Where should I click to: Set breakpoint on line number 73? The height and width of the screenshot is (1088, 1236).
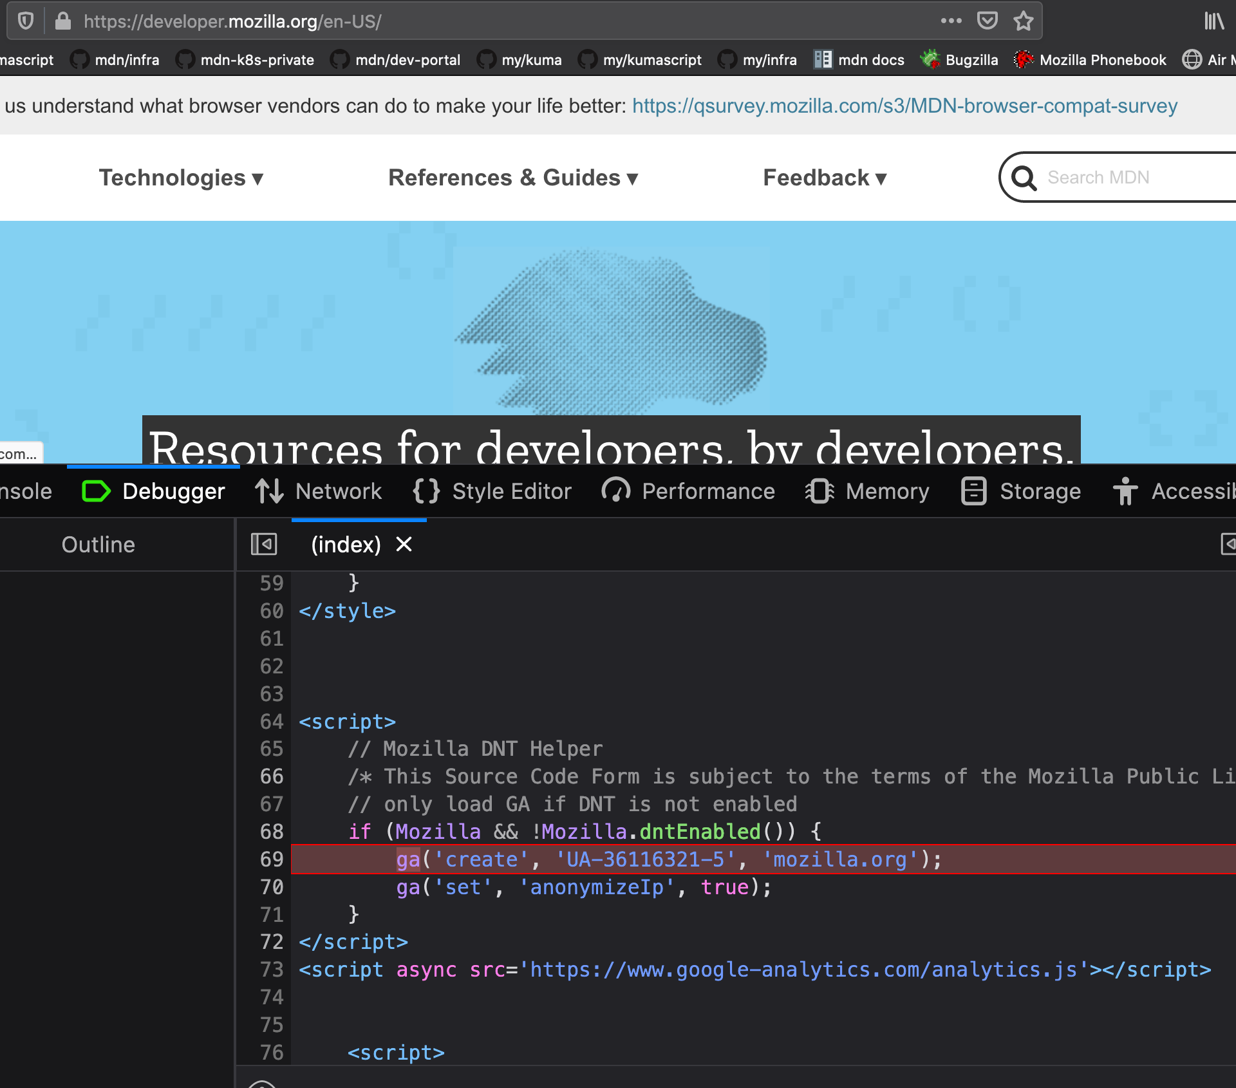click(x=272, y=969)
